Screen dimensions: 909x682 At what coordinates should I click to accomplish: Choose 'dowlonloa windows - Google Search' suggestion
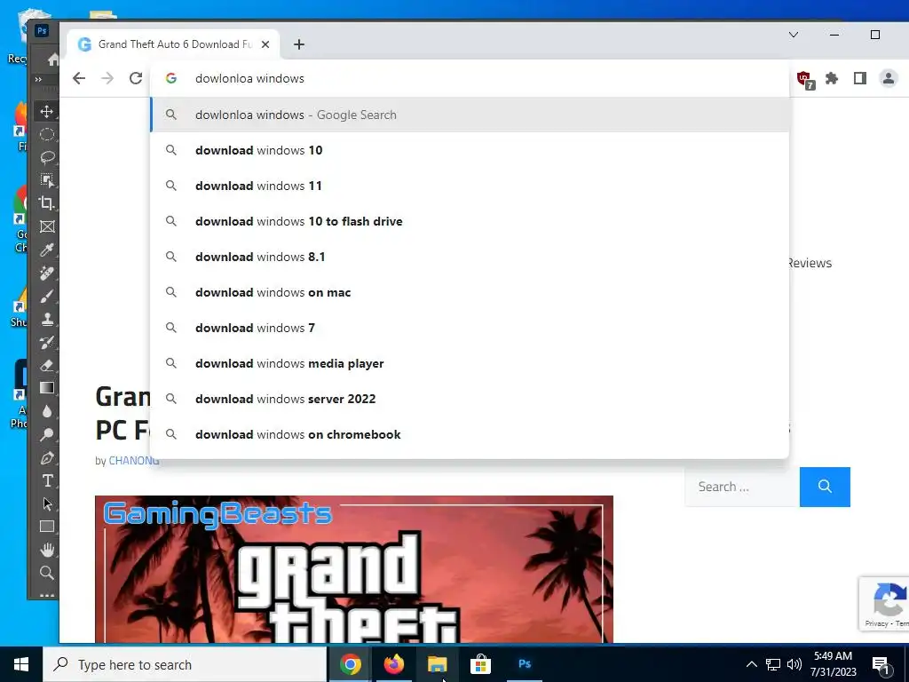pyautogui.click(x=470, y=115)
